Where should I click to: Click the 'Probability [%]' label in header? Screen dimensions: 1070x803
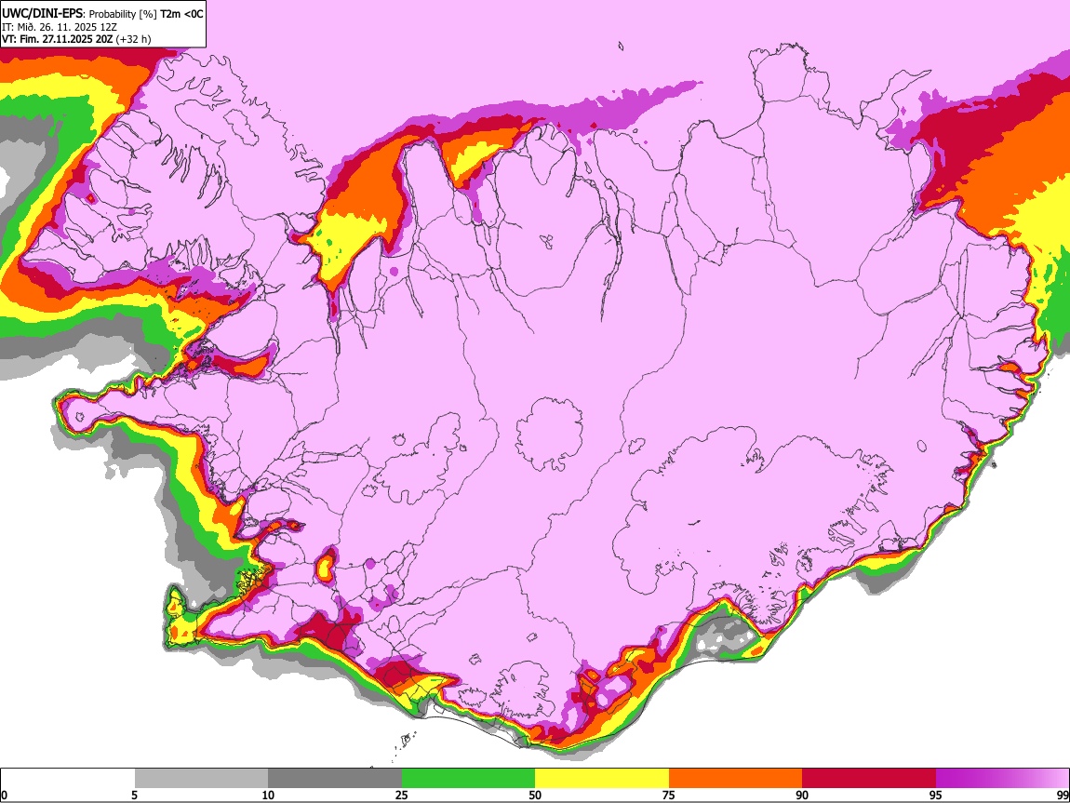[x=123, y=14]
